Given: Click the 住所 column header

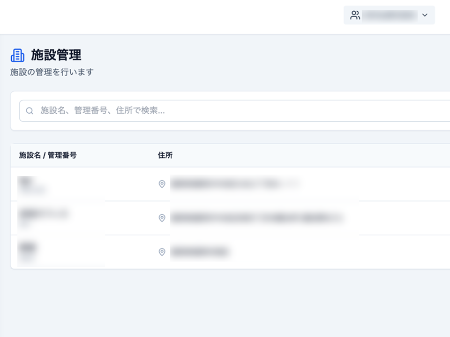Looking at the screenshot, I should [165, 155].
